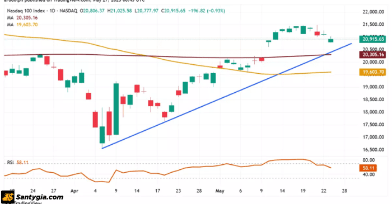Click the 21,500.00 price axis label
This screenshot has height=204, width=392.
(x=374, y=24)
